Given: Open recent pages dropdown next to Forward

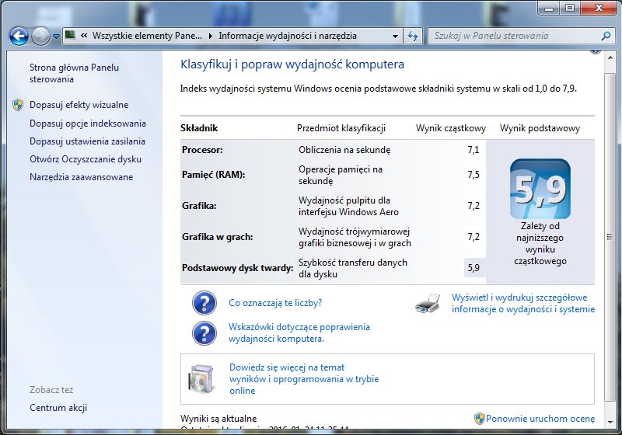Looking at the screenshot, I should (x=56, y=37).
